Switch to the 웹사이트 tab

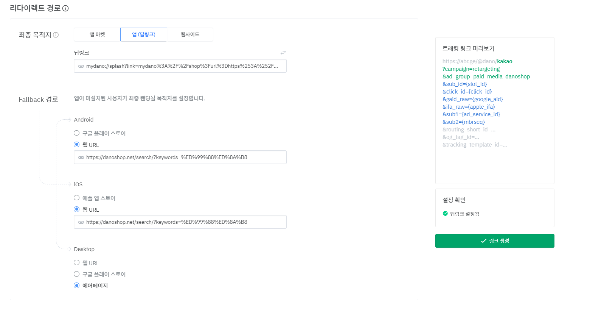click(x=190, y=34)
